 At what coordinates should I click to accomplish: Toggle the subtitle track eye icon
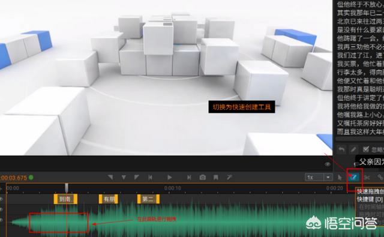coord(1,199)
